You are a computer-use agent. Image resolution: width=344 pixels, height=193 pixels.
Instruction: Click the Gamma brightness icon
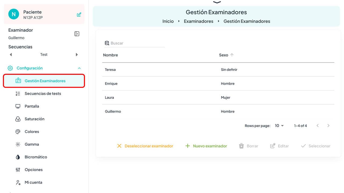pyautogui.click(x=18, y=144)
